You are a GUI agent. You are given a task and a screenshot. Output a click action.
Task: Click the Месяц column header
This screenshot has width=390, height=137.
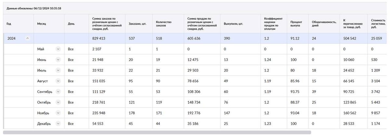(x=49, y=24)
